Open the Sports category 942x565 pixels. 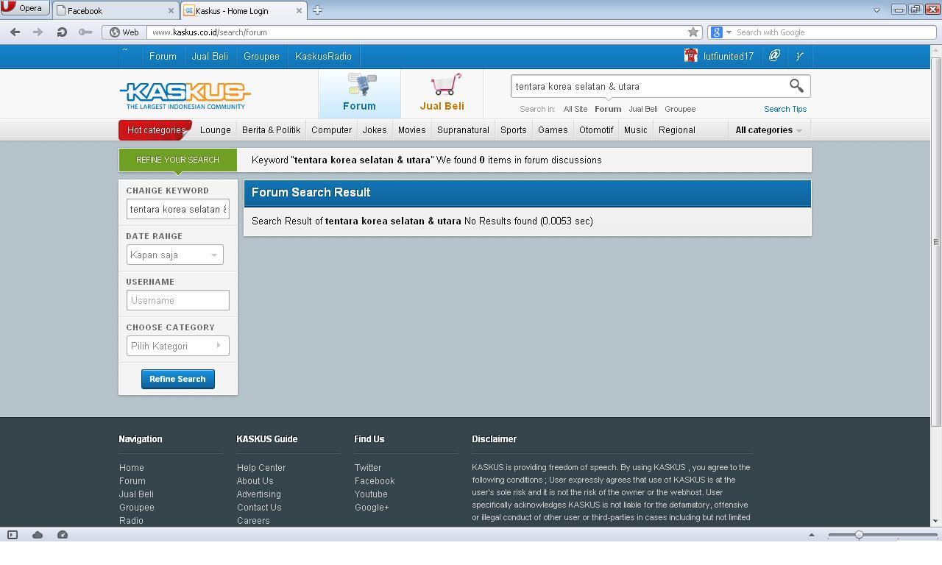pos(514,130)
